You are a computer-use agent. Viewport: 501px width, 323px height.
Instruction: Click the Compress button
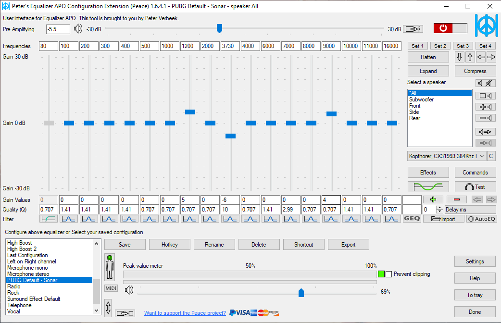(475, 71)
